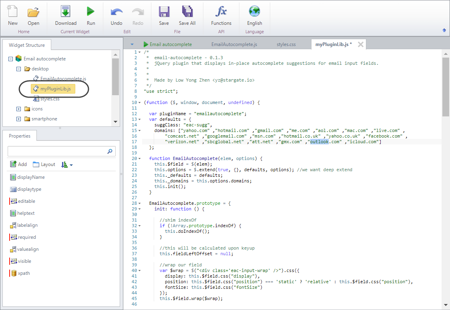This screenshot has width=450, height=310.
Task: Select the displaytype property
Action: [x=26, y=189]
